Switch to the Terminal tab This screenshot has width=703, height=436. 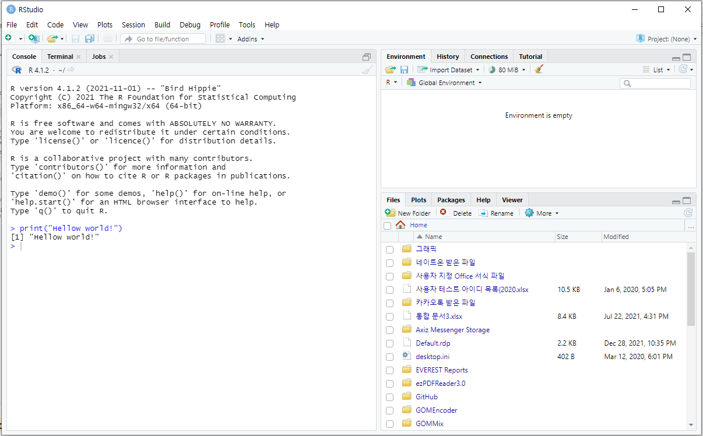tap(60, 57)
